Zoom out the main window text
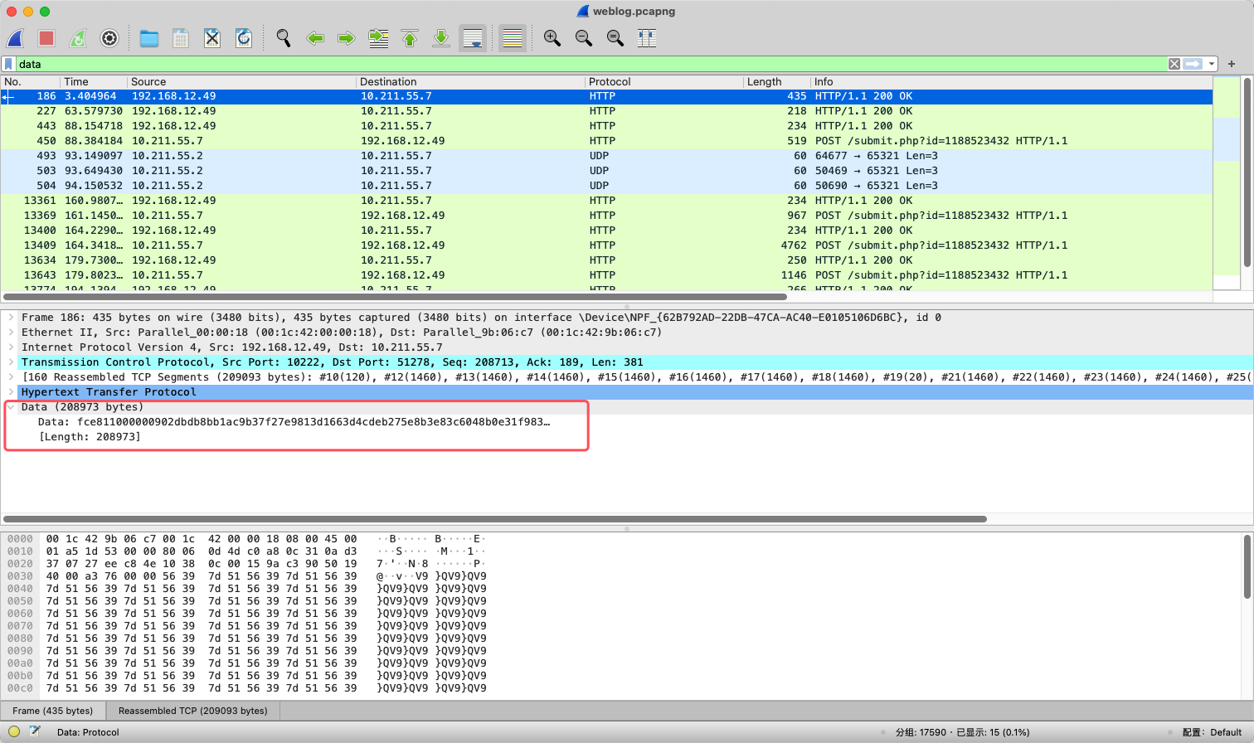The width and height of the screenshot is (1254, 743). click(584, 38)
